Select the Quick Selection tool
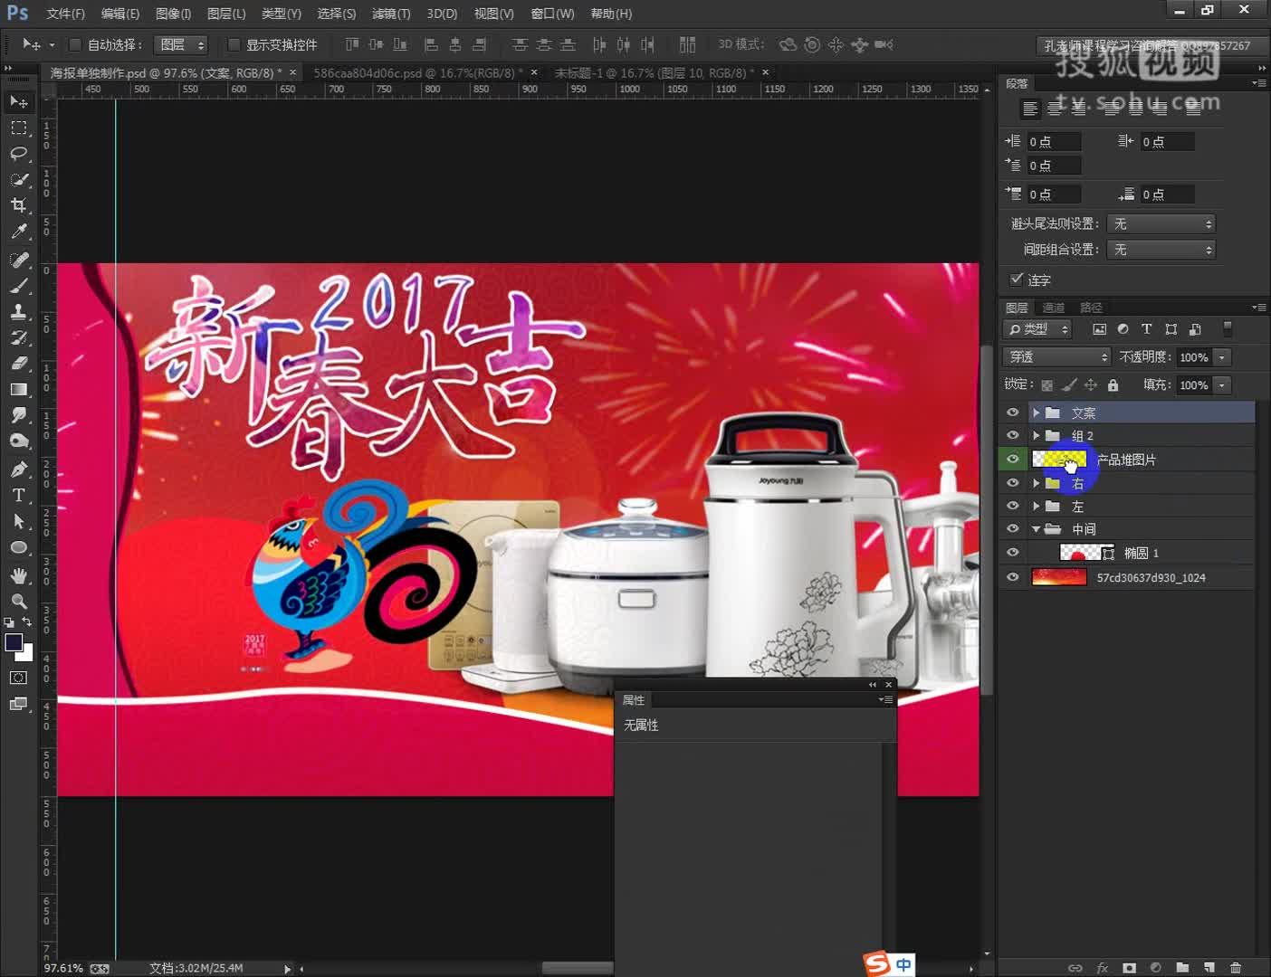 pos(19,180)
